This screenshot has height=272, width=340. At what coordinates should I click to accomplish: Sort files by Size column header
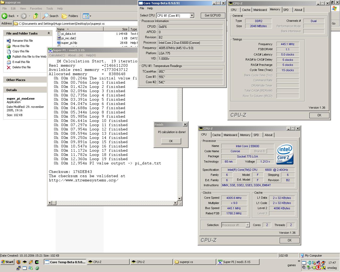point(116,29)
